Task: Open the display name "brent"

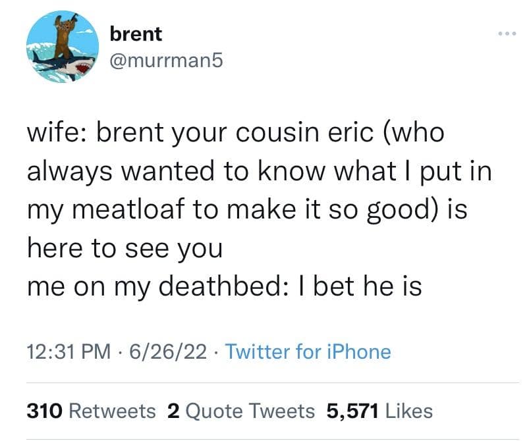Action: click(x=136, y=33)
